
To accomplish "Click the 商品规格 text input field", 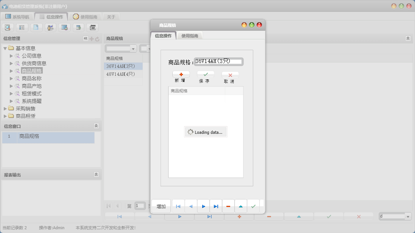I will (x=218, y=61).
